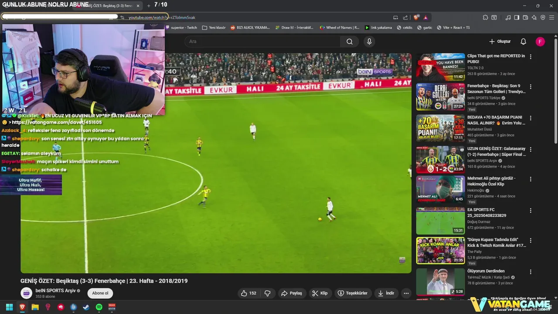This screenshot has height=314, width=558.
Task: Open the Draw It! - İnteraktif bookmark
Action: pyautogui.click(x=294, y=27)
